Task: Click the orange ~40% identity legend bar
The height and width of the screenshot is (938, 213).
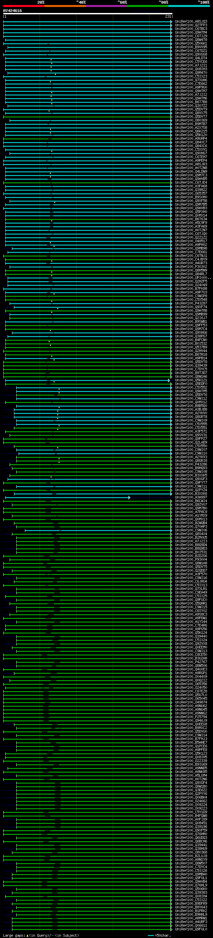Action: pyautogui.click(x=65, y=6)
